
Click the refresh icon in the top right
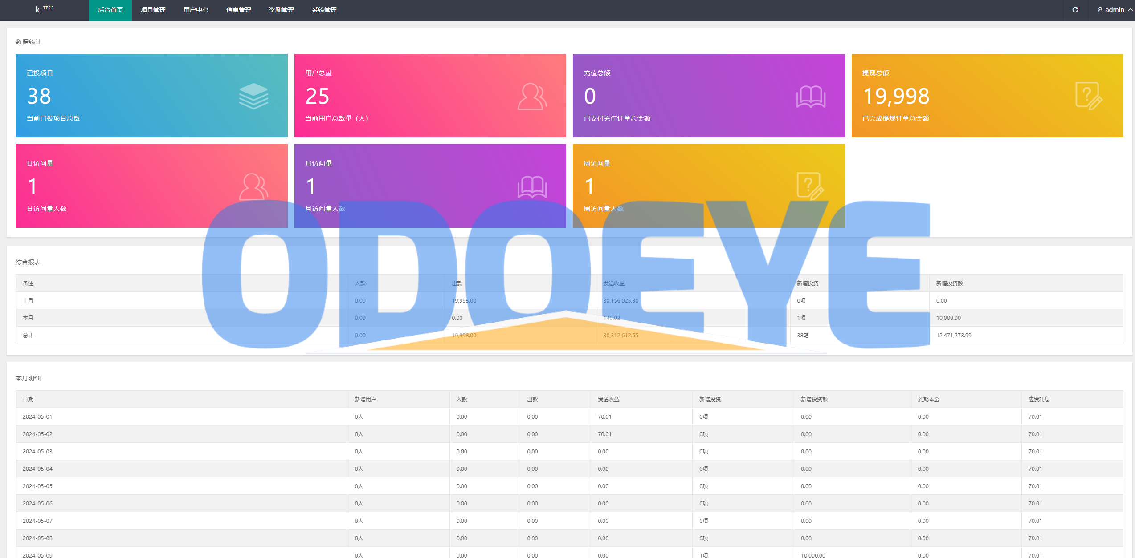click(1075, 9)
